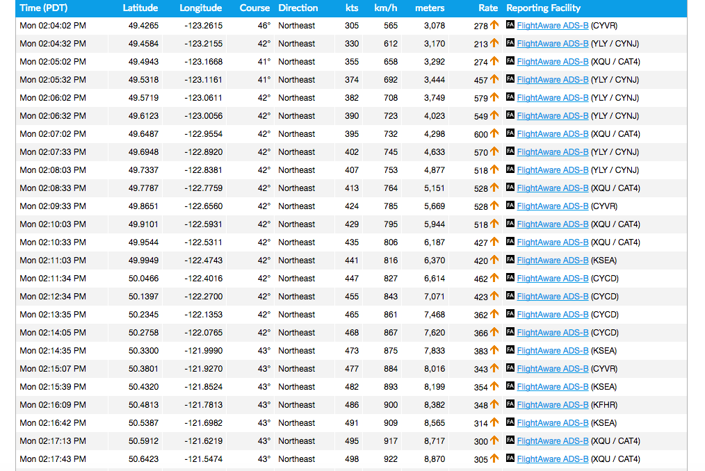
Task: Click the orange climb arrow beside rate 579
Action: 494,97
